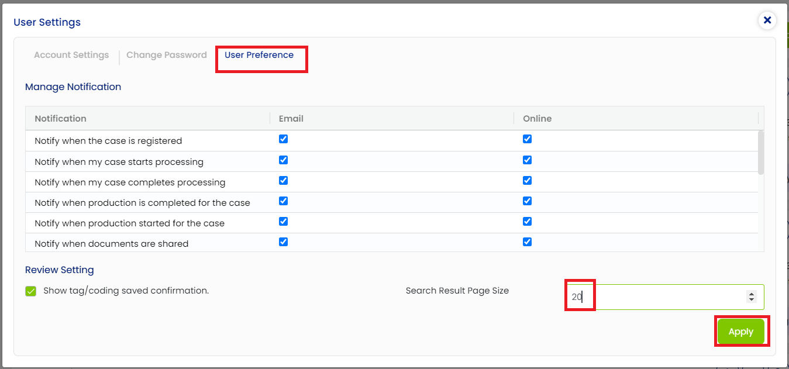This screenshot has width=789, height=369.
Task: Toggle Online for production started
Action: tap(527, 221)
